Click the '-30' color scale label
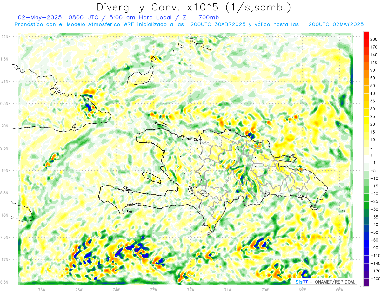Viewport: 381px width, 294px height. (x=374, y=209)
